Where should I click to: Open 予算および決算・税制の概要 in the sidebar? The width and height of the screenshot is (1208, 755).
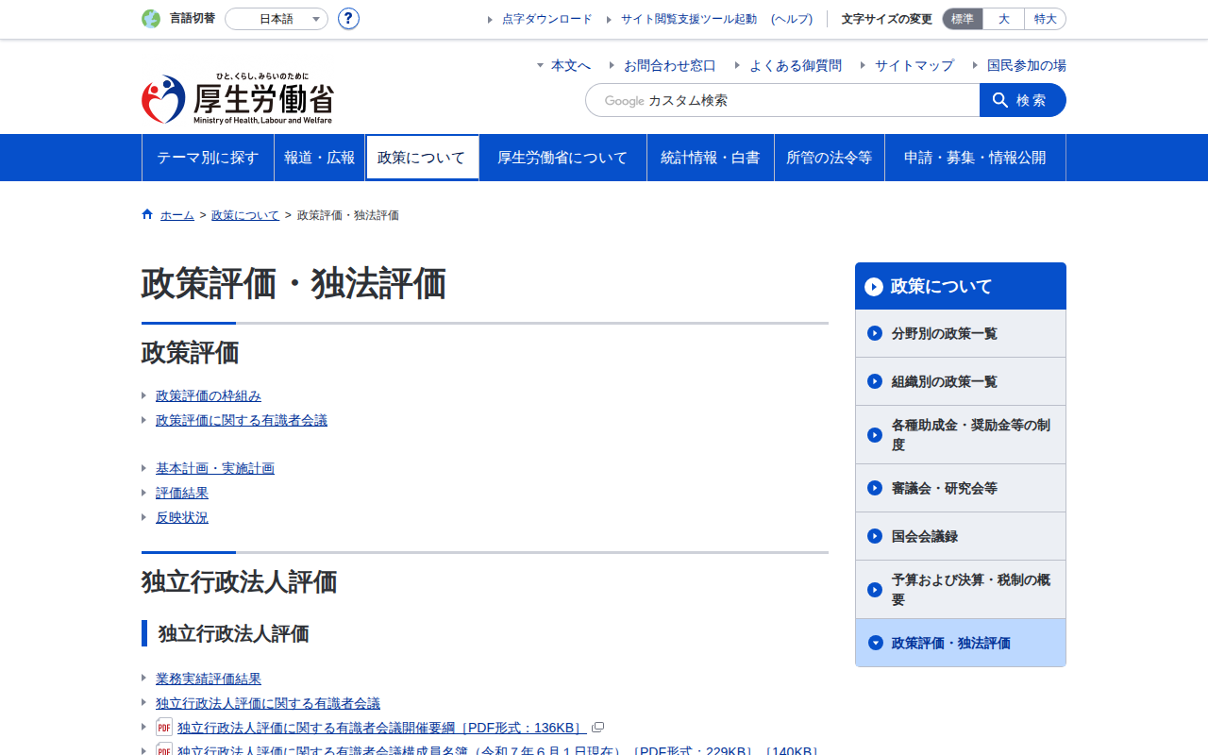coord(961,590)
